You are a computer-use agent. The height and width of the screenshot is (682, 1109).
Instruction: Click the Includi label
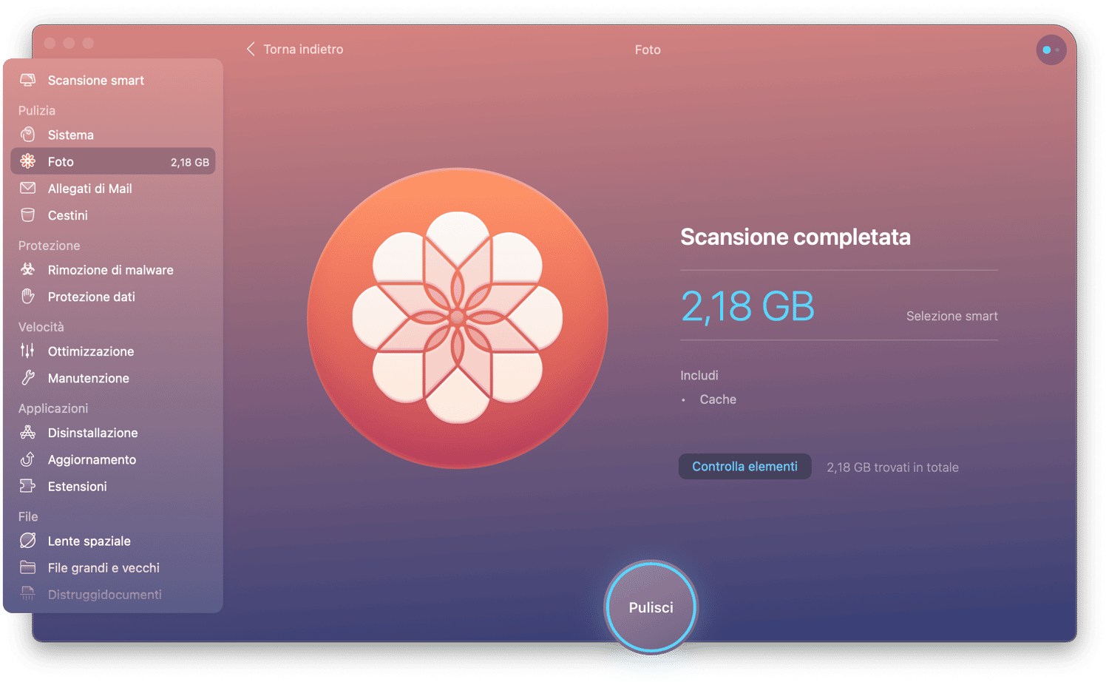click(x=699, y=375)
